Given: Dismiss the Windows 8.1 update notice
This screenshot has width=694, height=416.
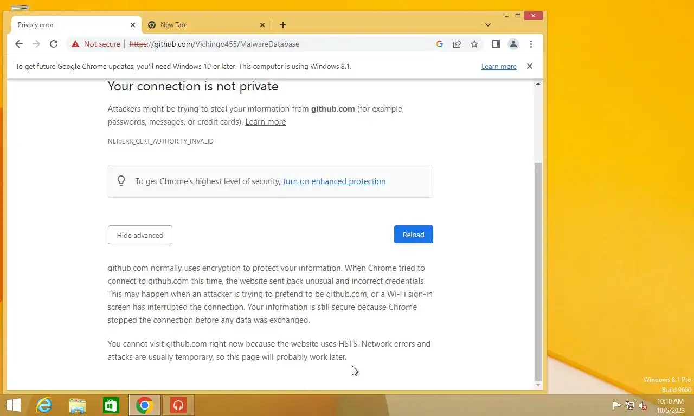Looking at the screenshot, I should pyautogui.click(x=530, y=66).
